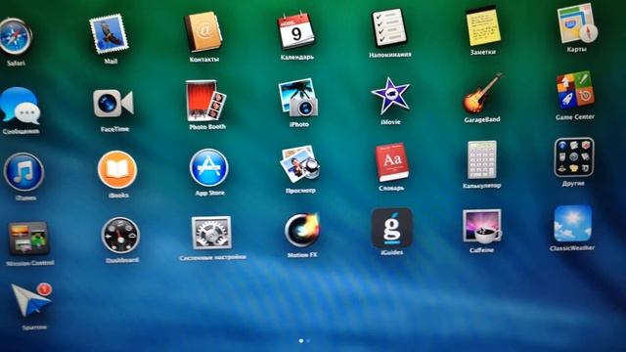Launch the Mail app

pyautogui.click(x=109, y=33)
